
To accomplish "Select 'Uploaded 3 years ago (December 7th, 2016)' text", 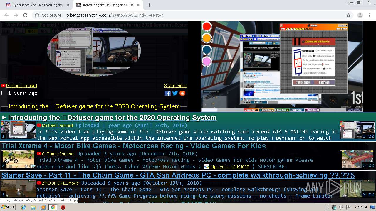I will coord(137,154).
